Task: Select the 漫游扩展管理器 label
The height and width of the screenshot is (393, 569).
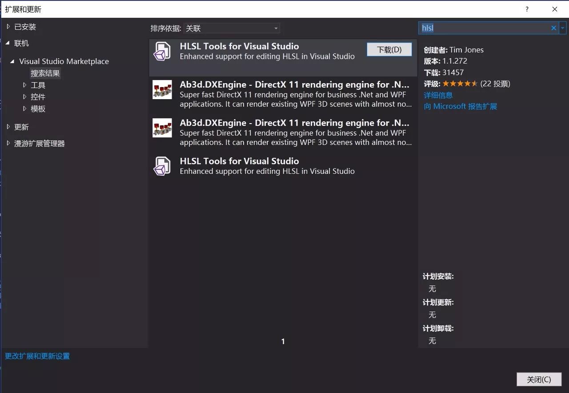Action: pyautogui.click(x=40, y=143)
